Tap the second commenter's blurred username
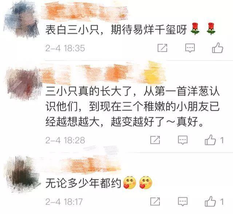 (x=103, y=74)
